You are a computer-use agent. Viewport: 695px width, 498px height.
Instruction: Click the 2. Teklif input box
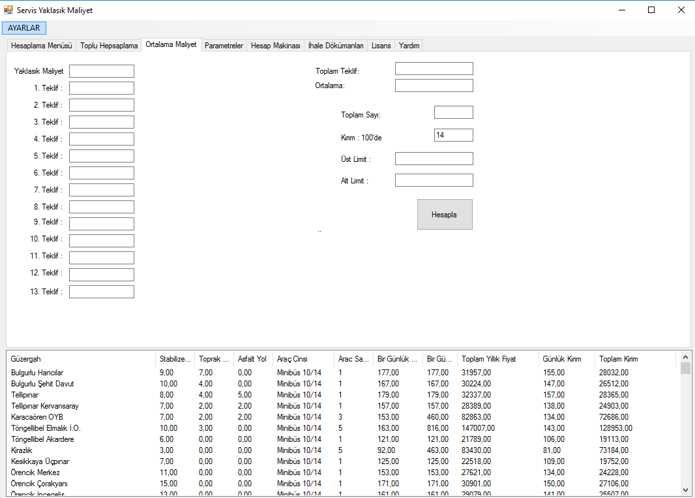pyautogui.click(x=102, y=104)
